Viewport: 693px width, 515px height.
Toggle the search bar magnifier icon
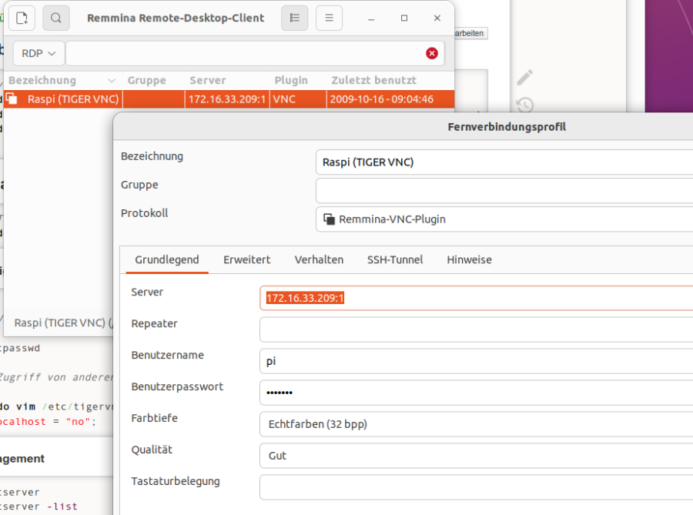point(56,18)
